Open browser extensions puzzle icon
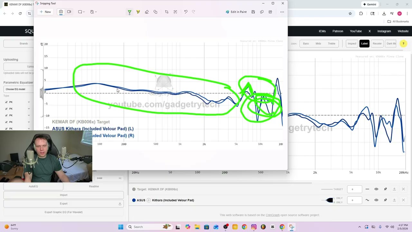This screenshot has width=412, height=232. coord(361,14)
